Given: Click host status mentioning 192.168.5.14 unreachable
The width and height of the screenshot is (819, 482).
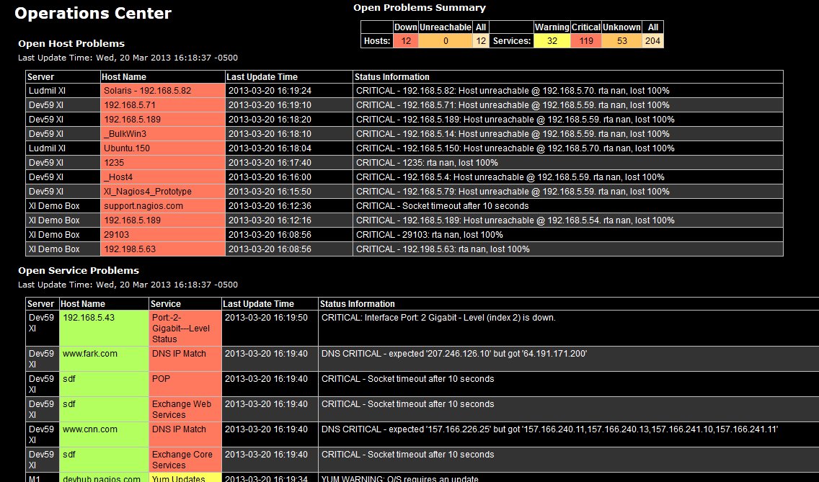Looking at the screenshot, I should click(x=513, y=134).
